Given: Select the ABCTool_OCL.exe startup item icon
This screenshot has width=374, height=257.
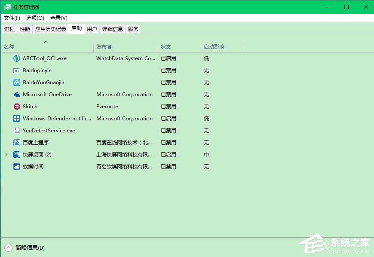Looking at the screenshot, I should (16, 58).
